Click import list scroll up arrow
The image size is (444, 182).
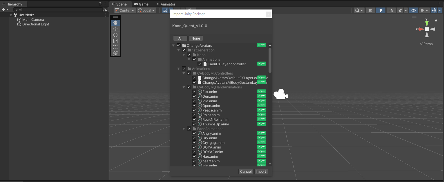[x=270, y=45]
